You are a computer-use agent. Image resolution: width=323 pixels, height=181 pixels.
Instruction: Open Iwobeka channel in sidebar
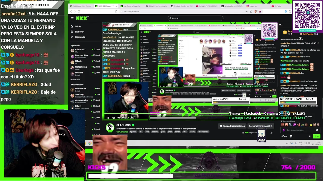(85, 73)
